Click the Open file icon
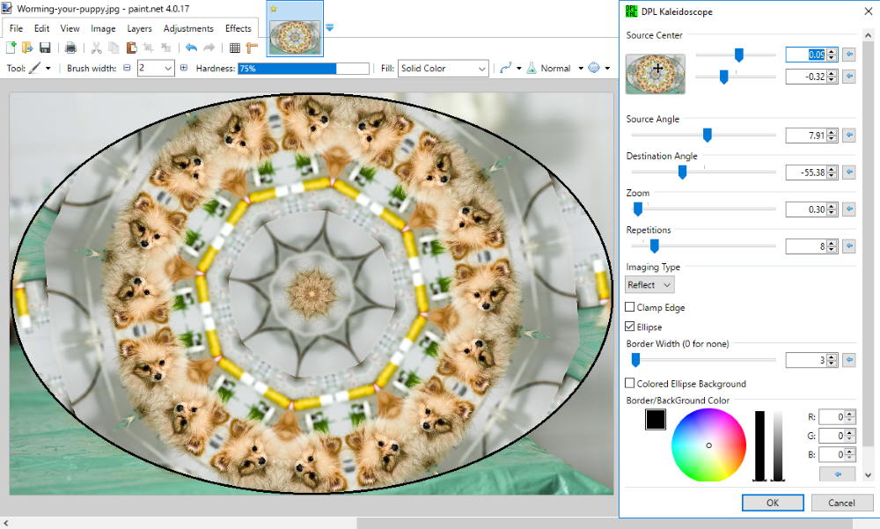 tap(27, 48)
